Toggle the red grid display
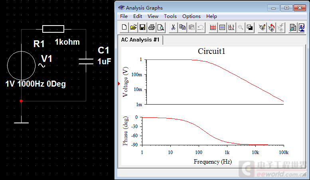 coord(213,27)
